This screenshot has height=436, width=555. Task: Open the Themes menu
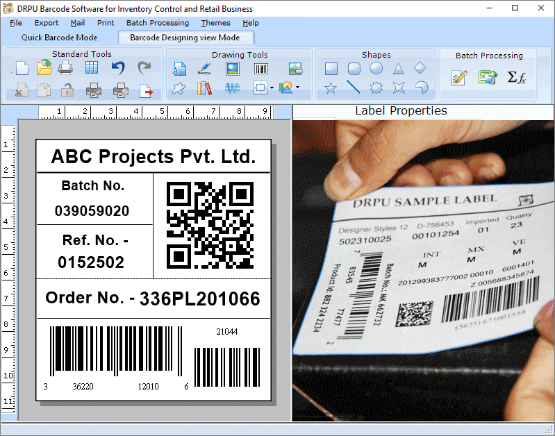(215, 23)
